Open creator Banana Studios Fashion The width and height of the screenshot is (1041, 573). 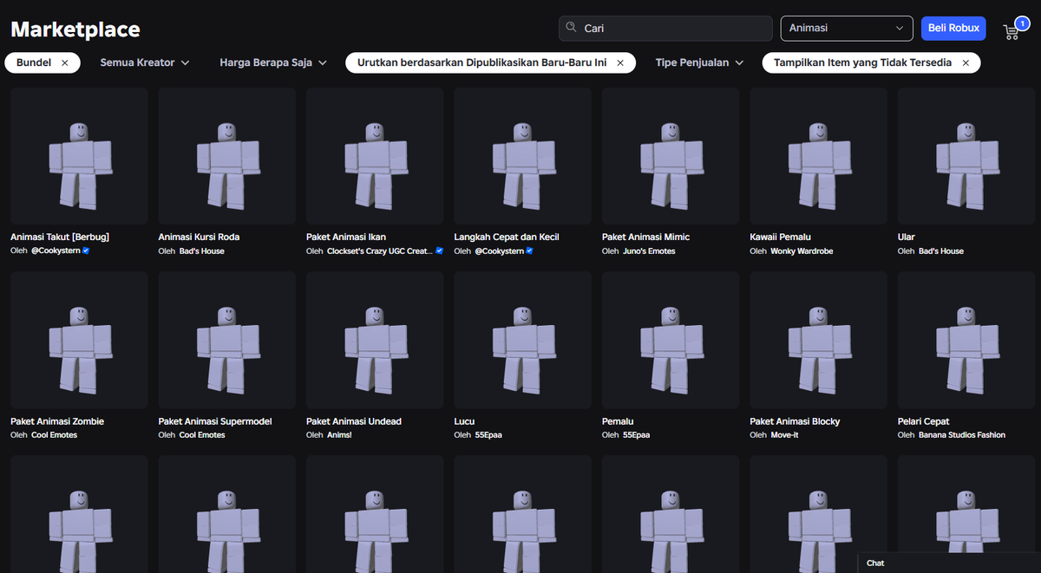tap(962, 435)
